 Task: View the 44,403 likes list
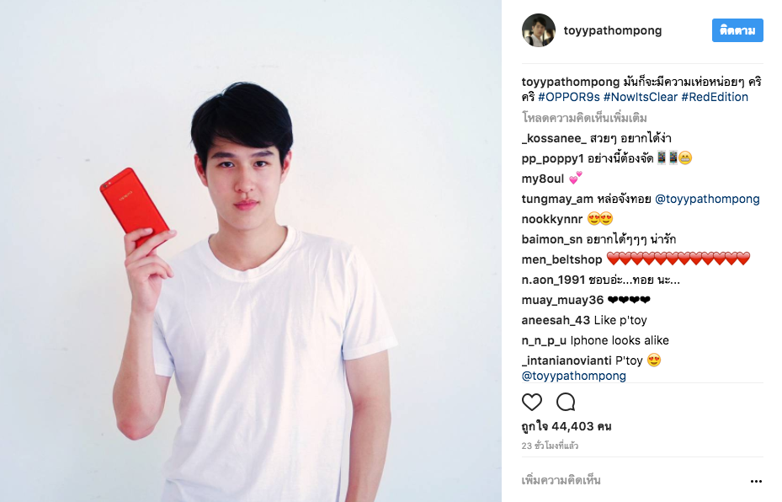(567, 427)
